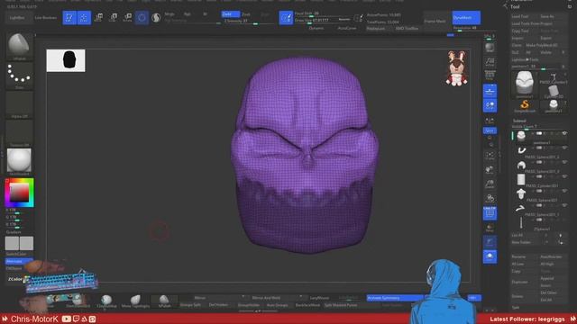Open the current brush thumbnail
This screenshot has width=577, height=324.
pos(19,46)
